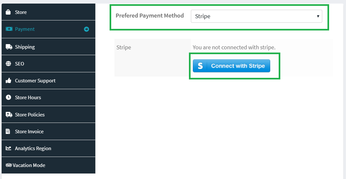
Task: Click the Store shopping bag icon
Action: coord(9,12)
